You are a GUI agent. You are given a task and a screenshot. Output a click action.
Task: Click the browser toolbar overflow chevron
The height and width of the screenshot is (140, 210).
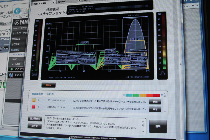coord(196,5)
